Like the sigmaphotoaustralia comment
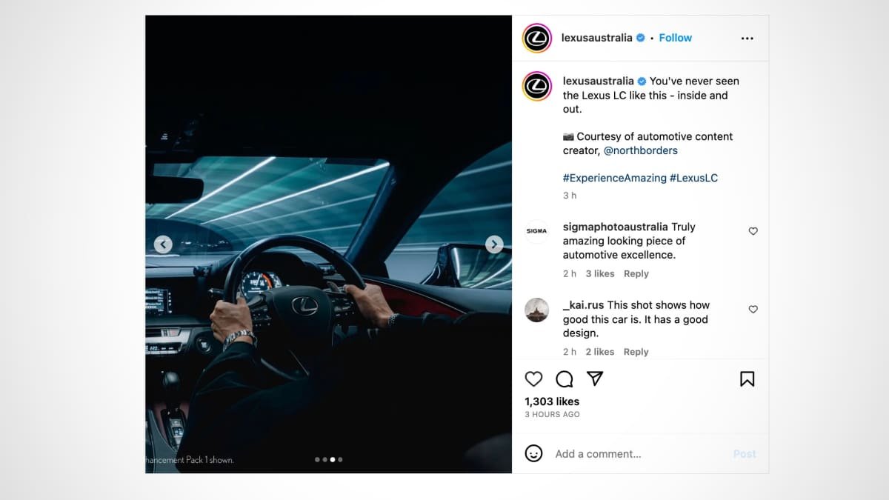This screenshot has height=500, width=889. pos(753,231)
